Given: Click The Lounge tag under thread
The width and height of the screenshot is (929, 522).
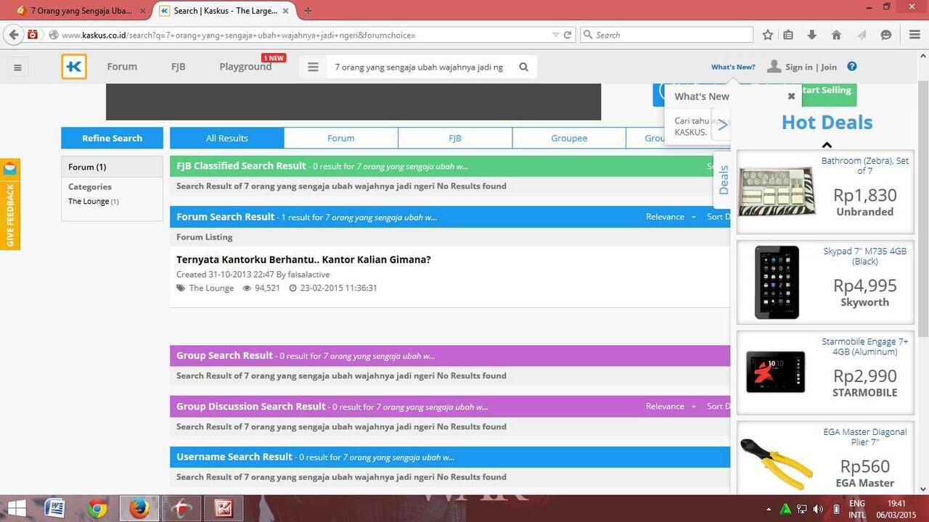Looking at the screenshot, I should point(211,288).
